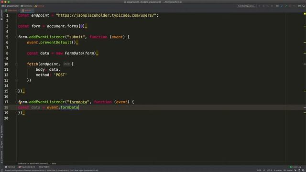The width and height of the screenshot is (306, 172).
Task: Click the 'data' breadcrumb at editor bottom
Action: point(54,163)
